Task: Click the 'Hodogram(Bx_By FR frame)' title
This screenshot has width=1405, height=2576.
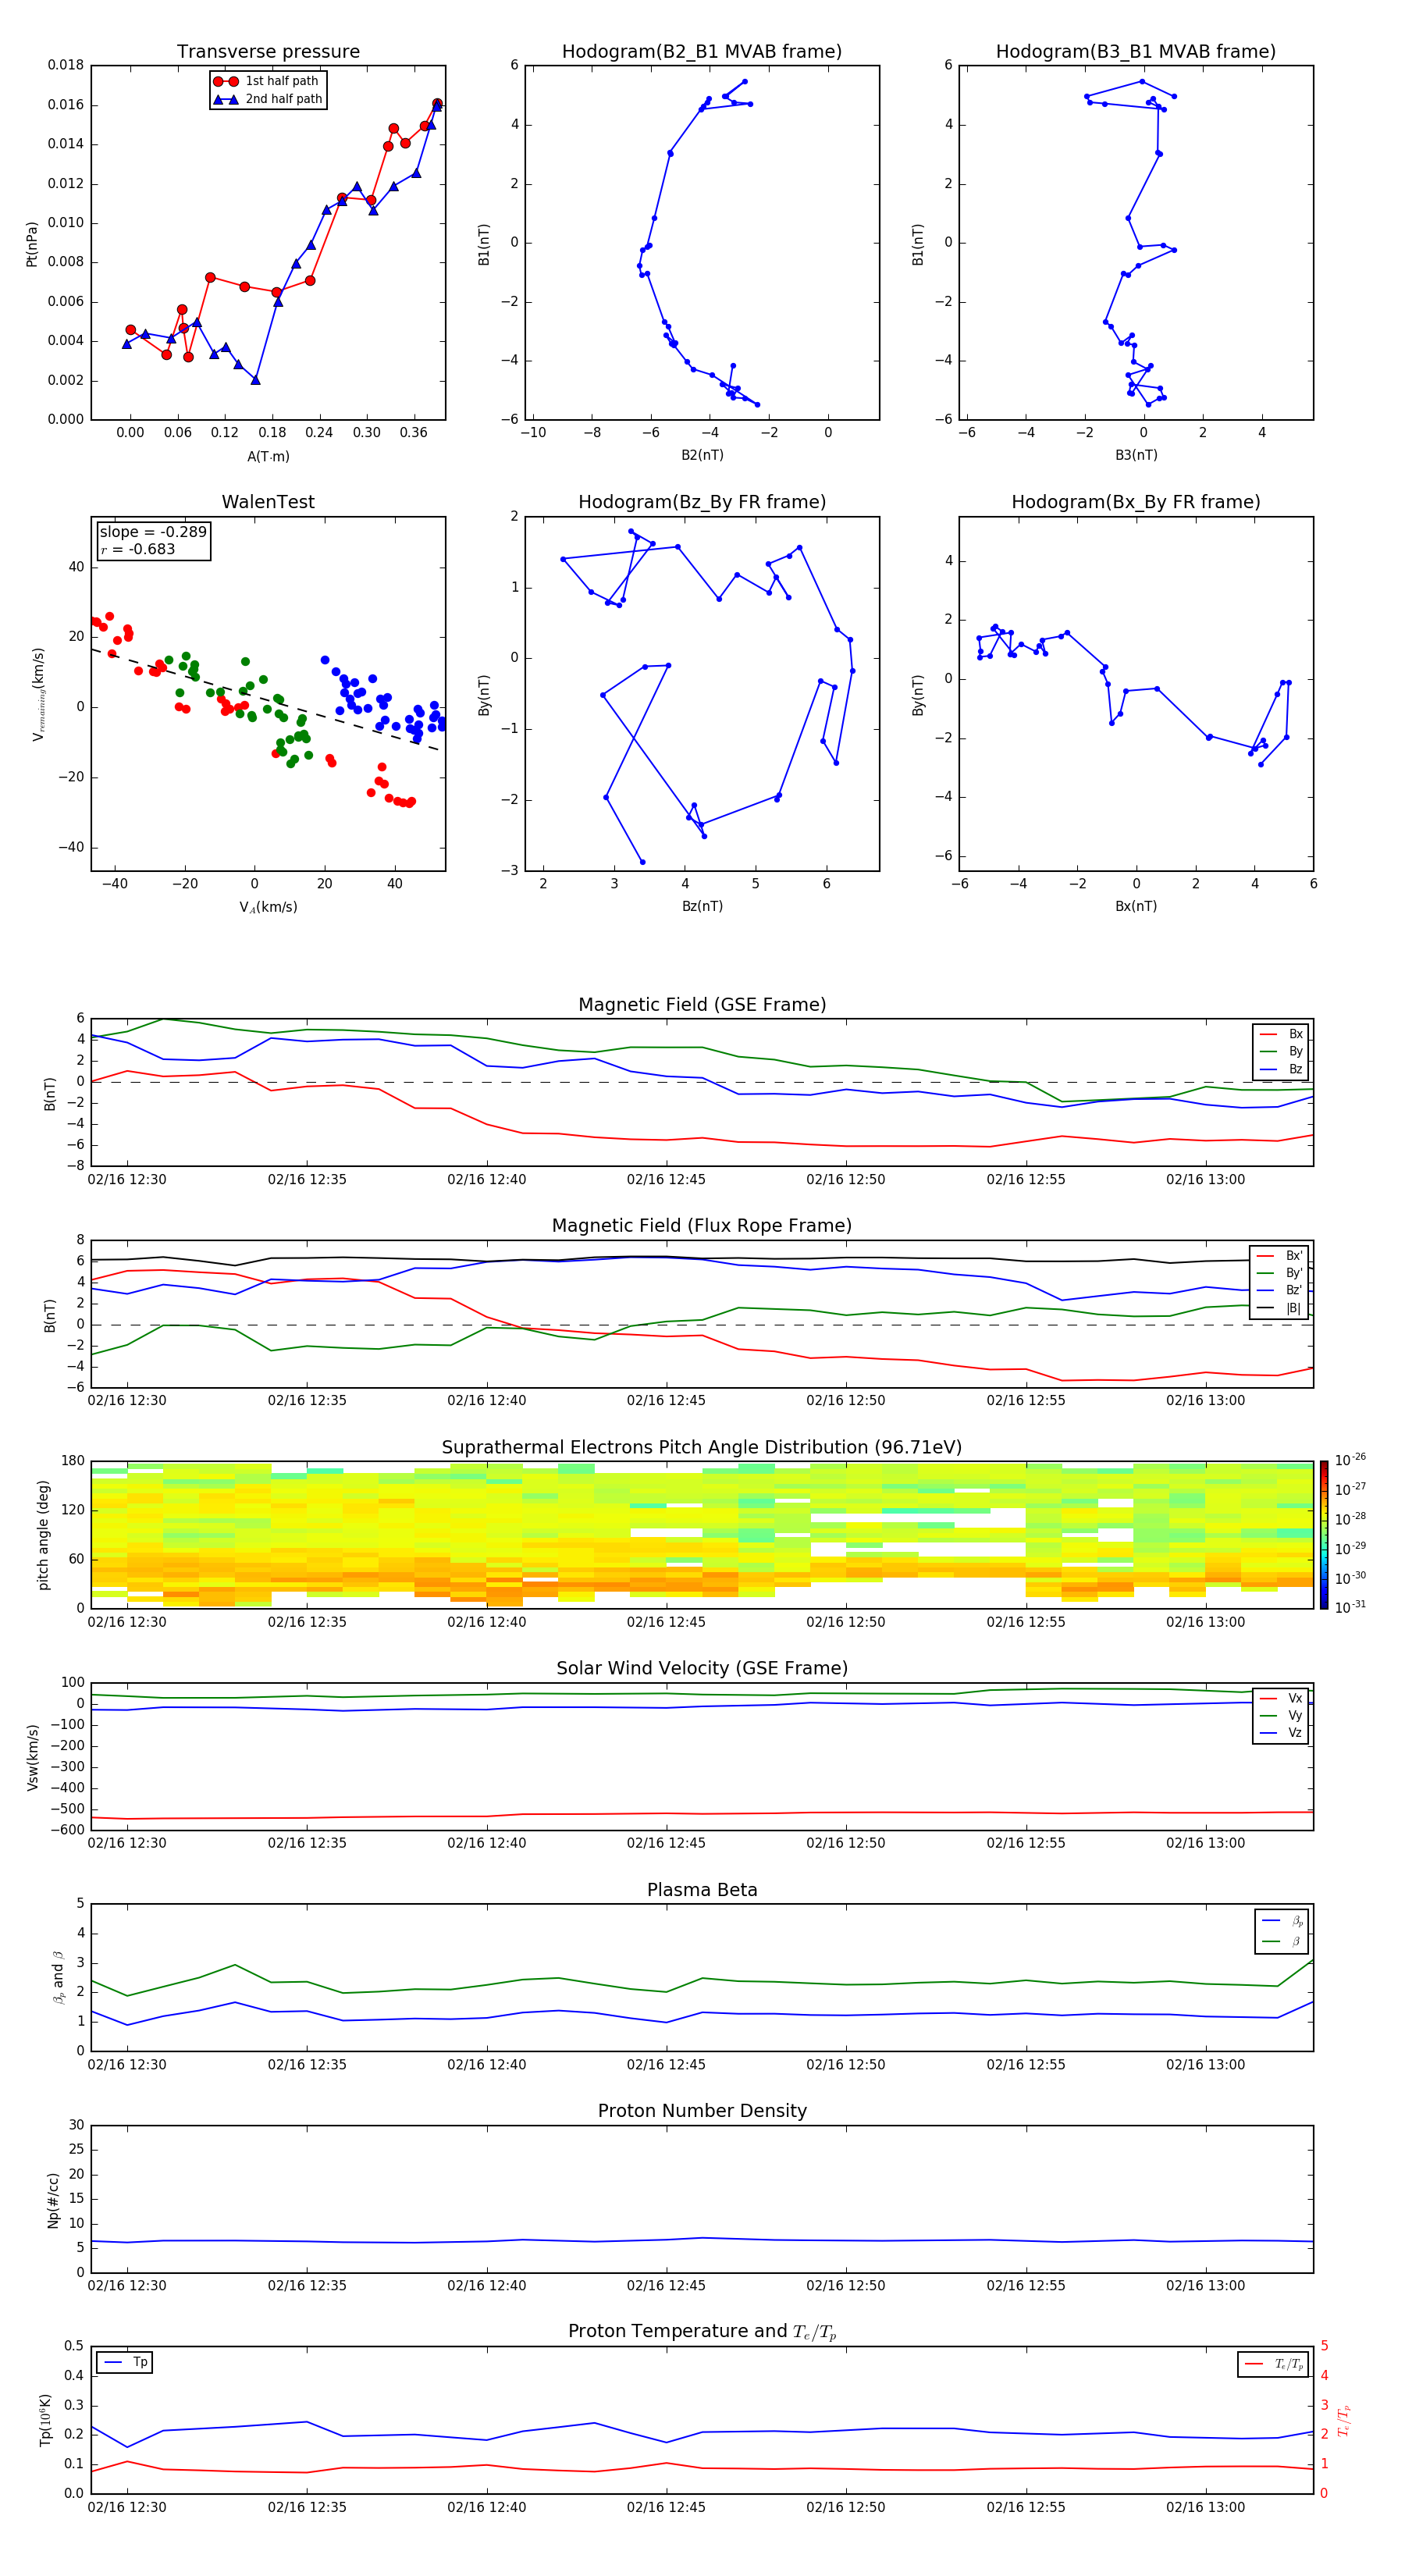Action: click(x=1136, y=502)
